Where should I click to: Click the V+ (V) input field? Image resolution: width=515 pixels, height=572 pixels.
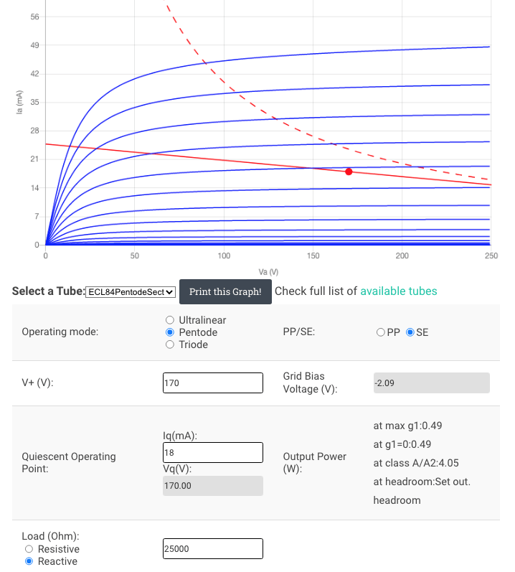pyautogui.click(x=213, y=383)
